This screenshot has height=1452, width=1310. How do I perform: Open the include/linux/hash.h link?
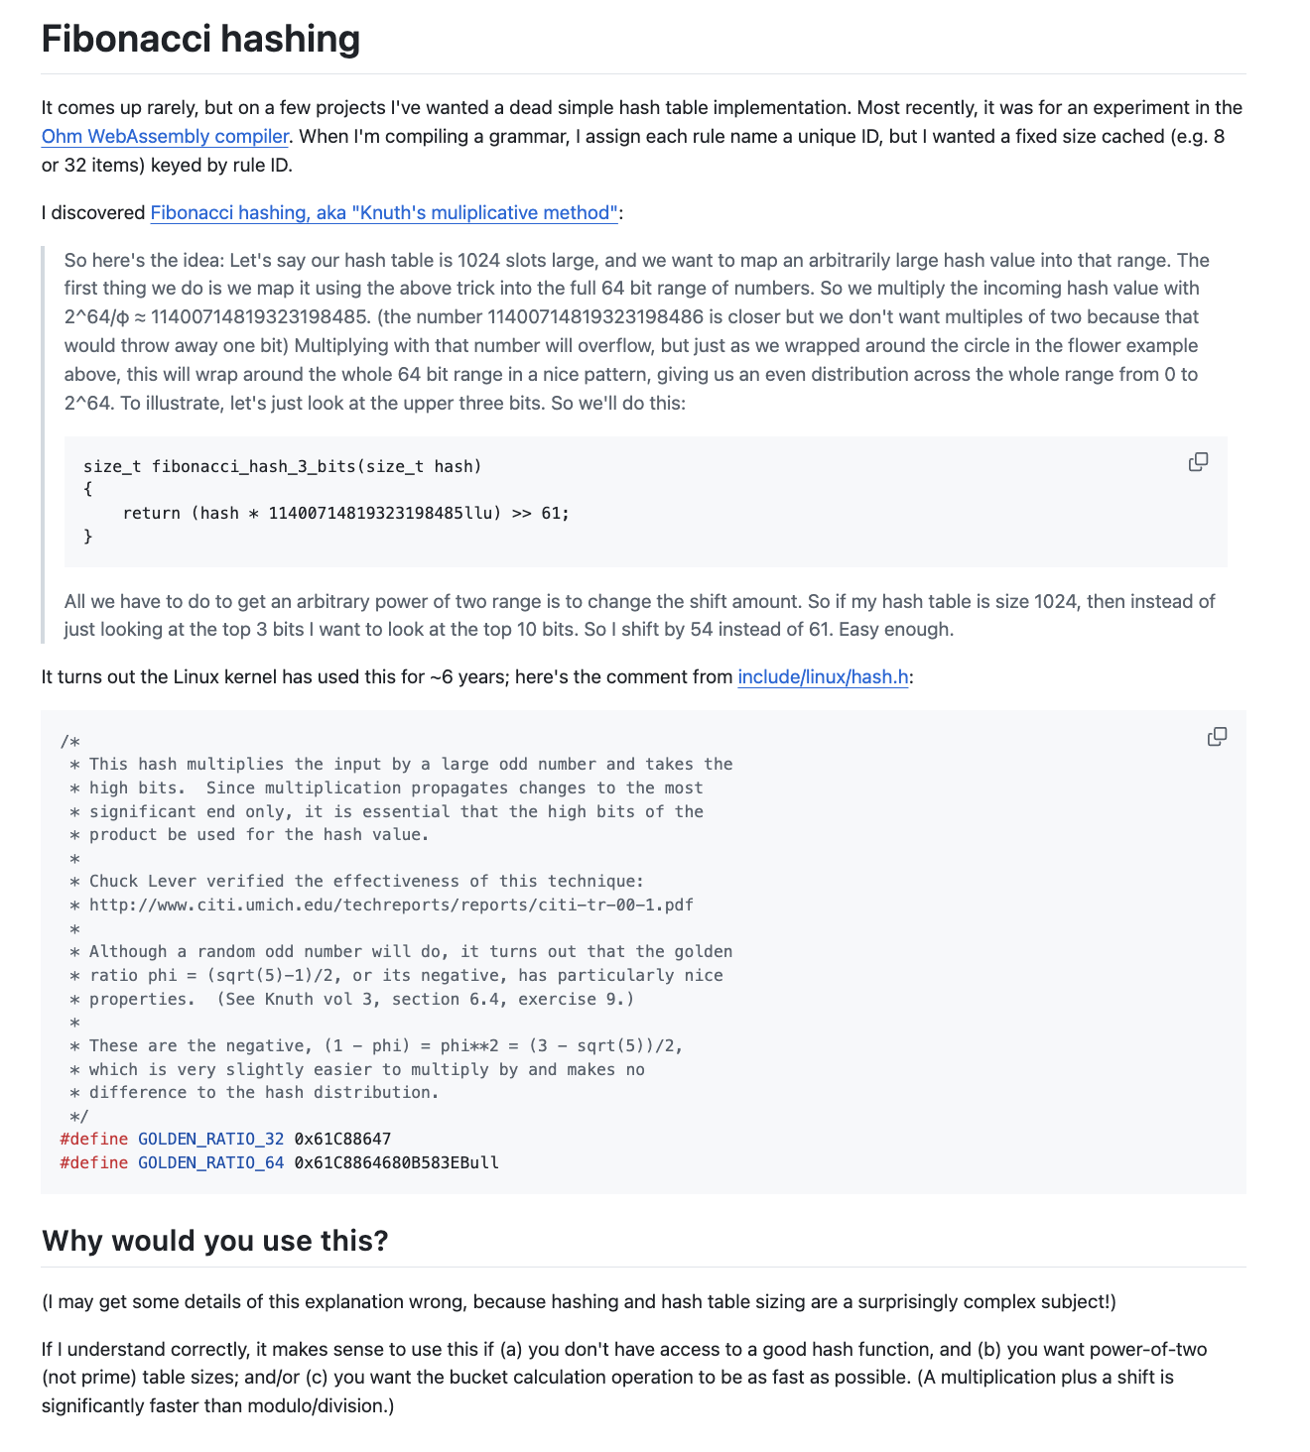[x=823, y=677]
